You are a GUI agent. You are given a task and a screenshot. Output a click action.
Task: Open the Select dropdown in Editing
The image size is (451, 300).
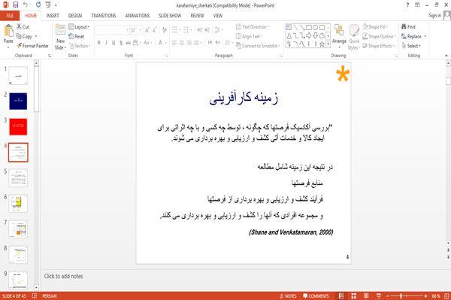click(x=411, y=46)
